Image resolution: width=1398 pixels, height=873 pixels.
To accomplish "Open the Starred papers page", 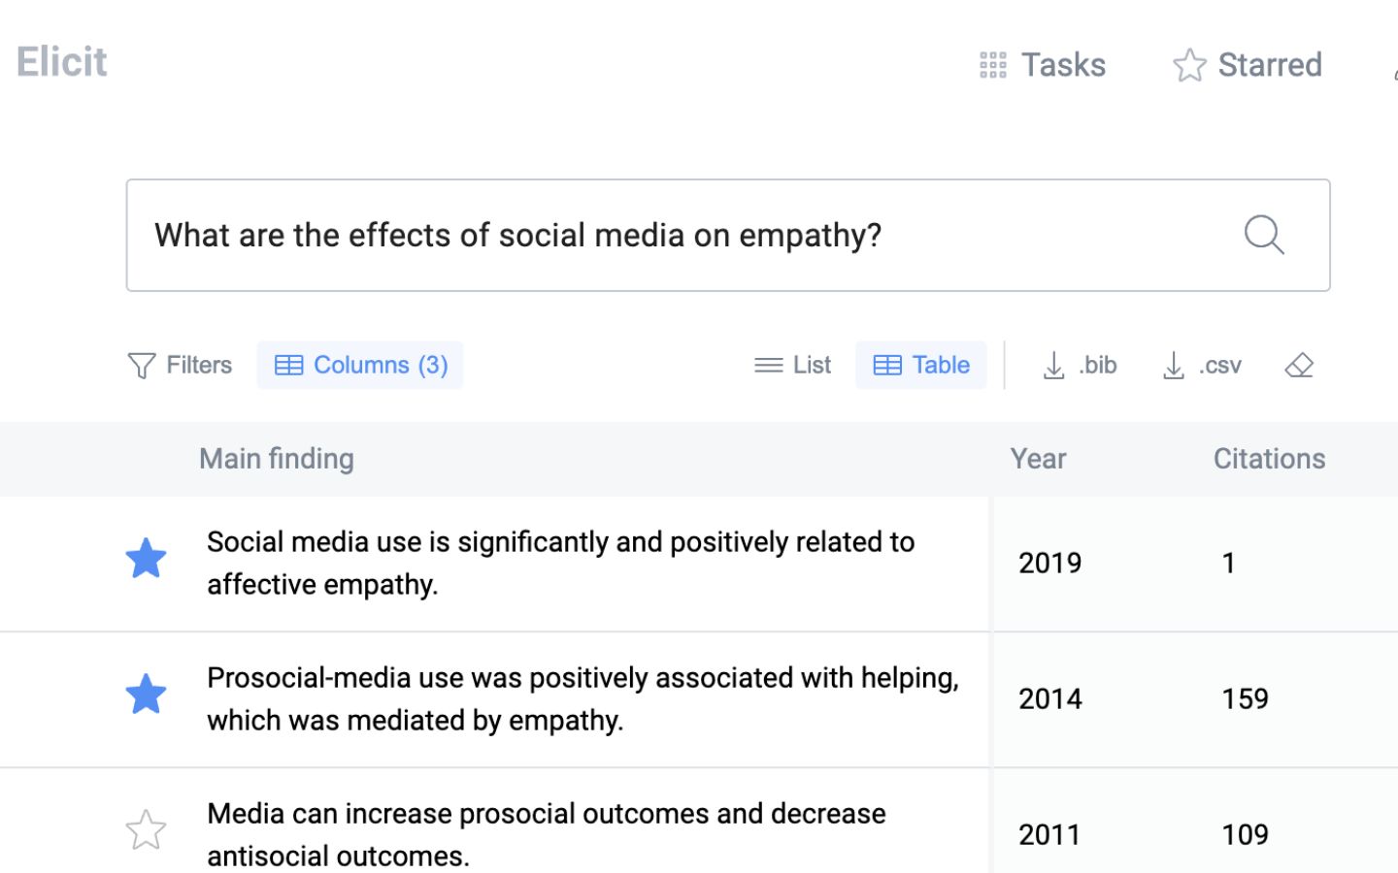I will 1248,65.
